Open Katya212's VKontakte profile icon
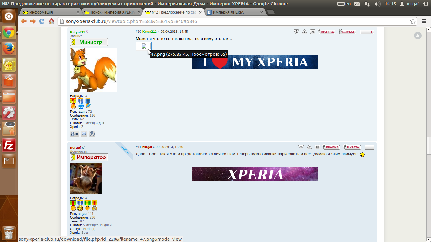 point(92,134)
